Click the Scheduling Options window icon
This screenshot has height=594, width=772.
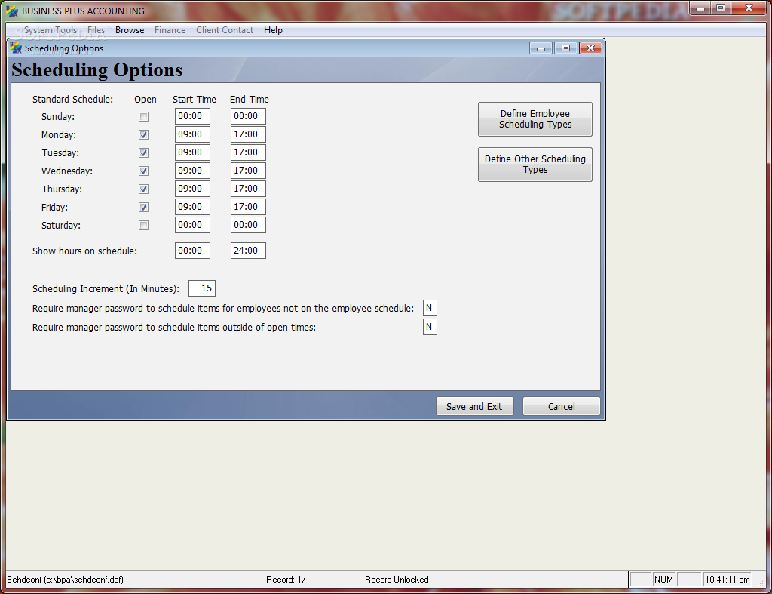coord(16,48)
